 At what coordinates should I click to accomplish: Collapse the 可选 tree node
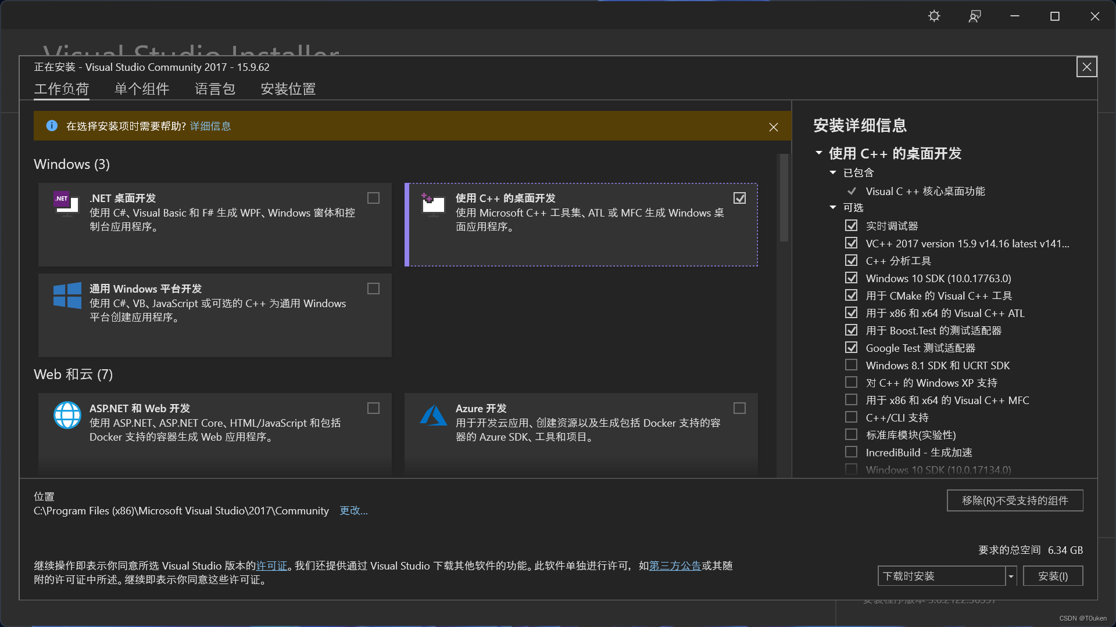tap(833, 207)
